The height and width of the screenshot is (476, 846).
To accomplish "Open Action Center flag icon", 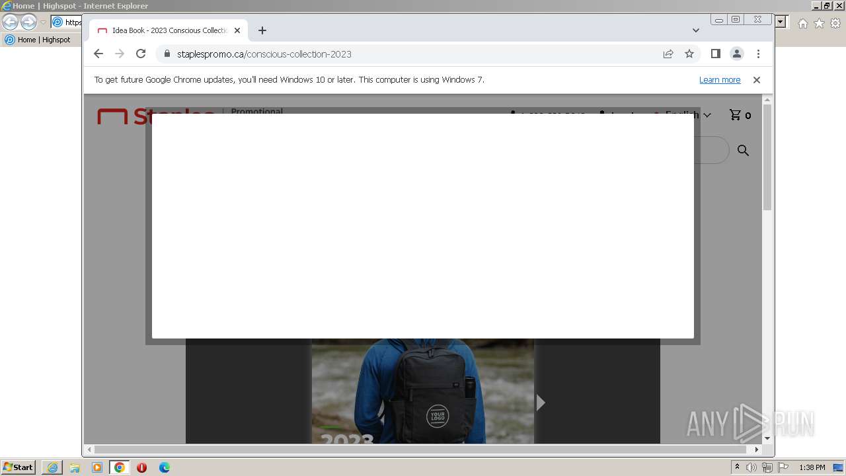I will tap(783, 467).
